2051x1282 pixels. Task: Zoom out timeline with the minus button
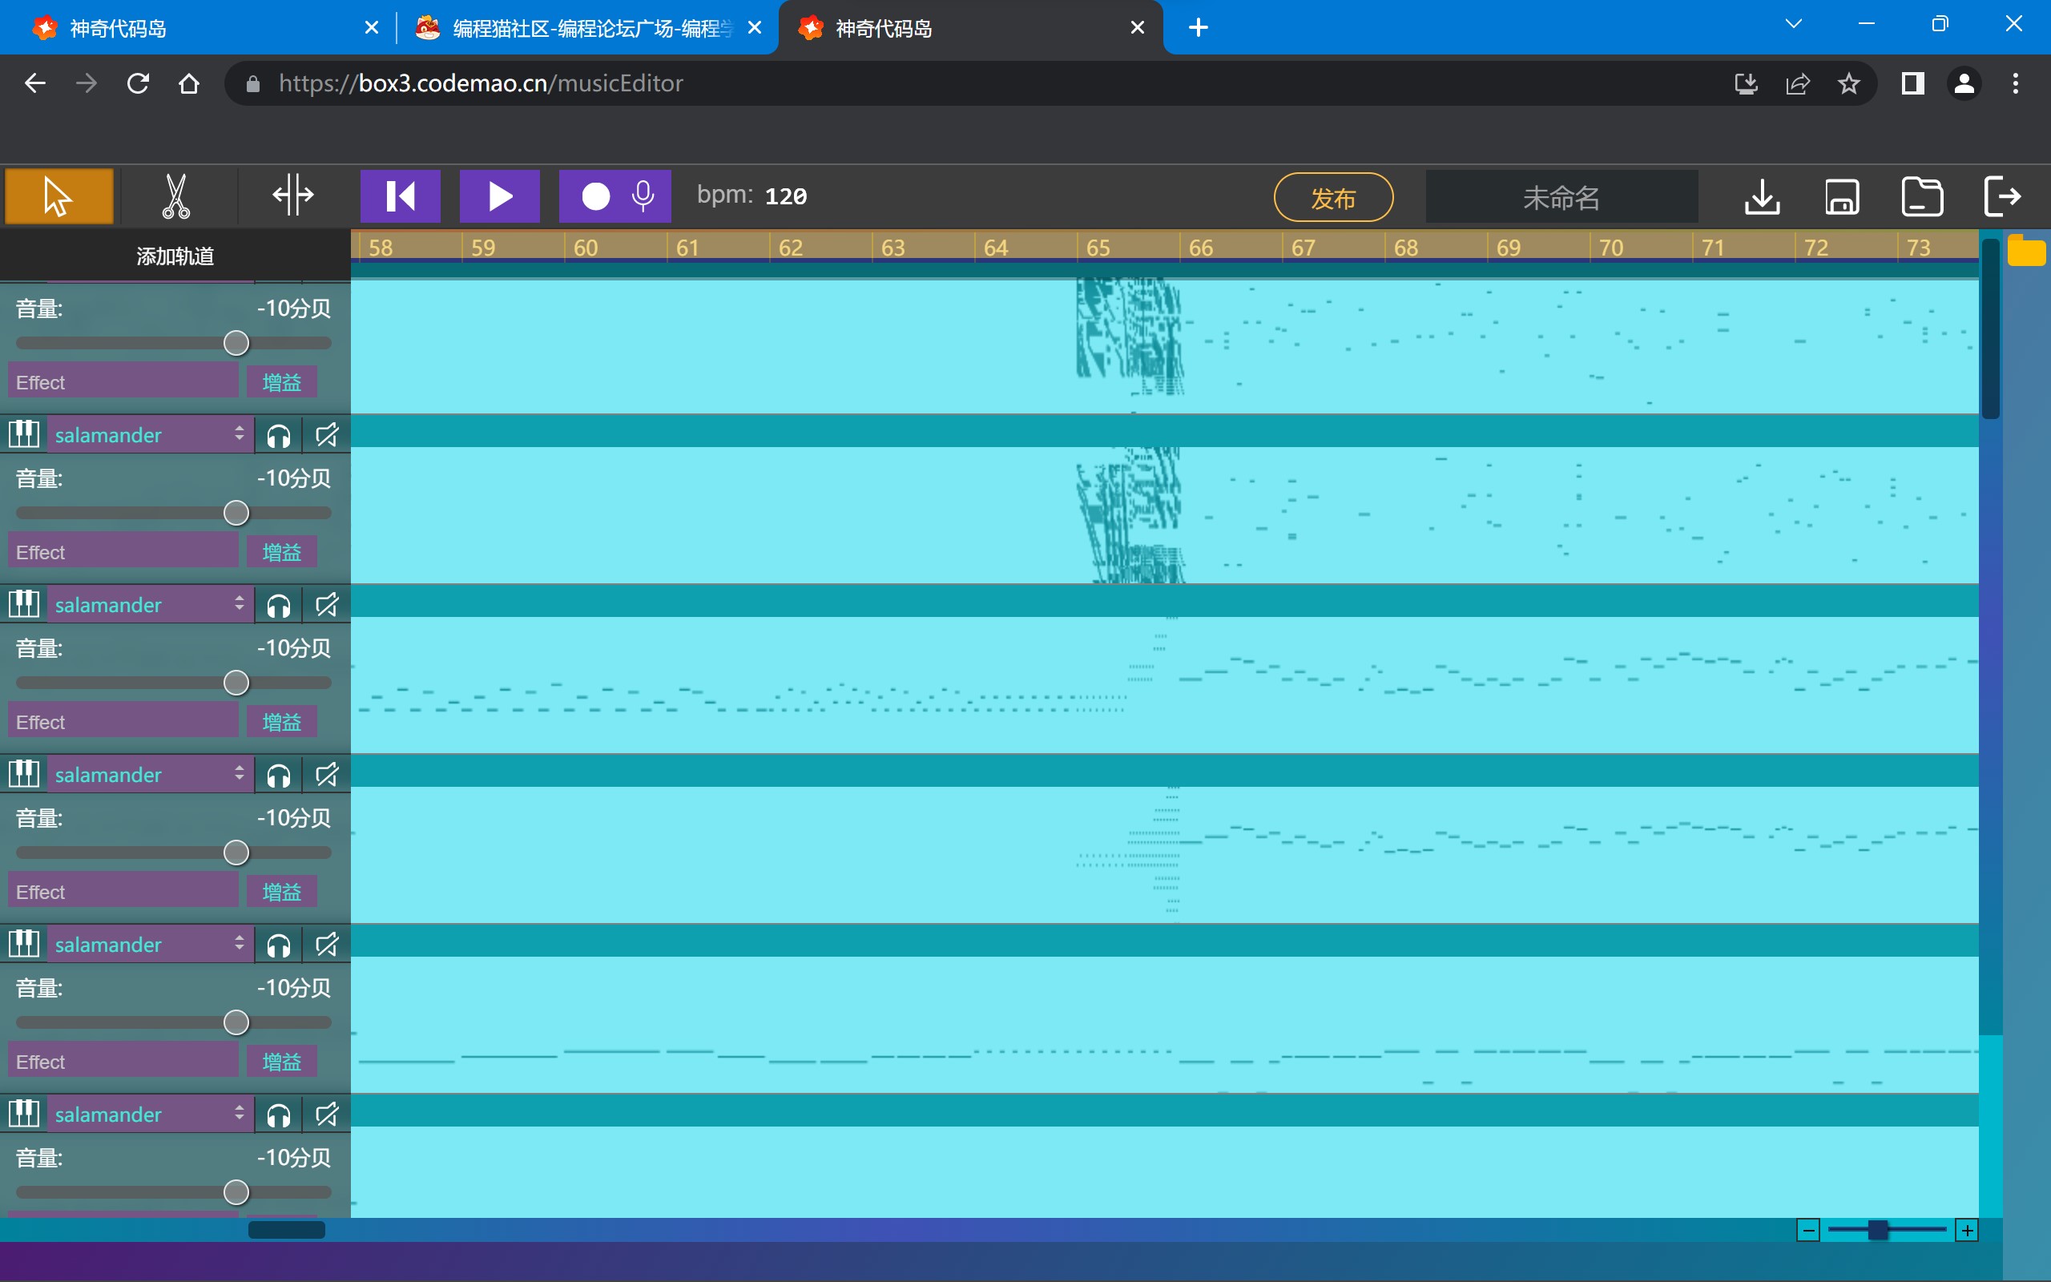point(1807,1229)
